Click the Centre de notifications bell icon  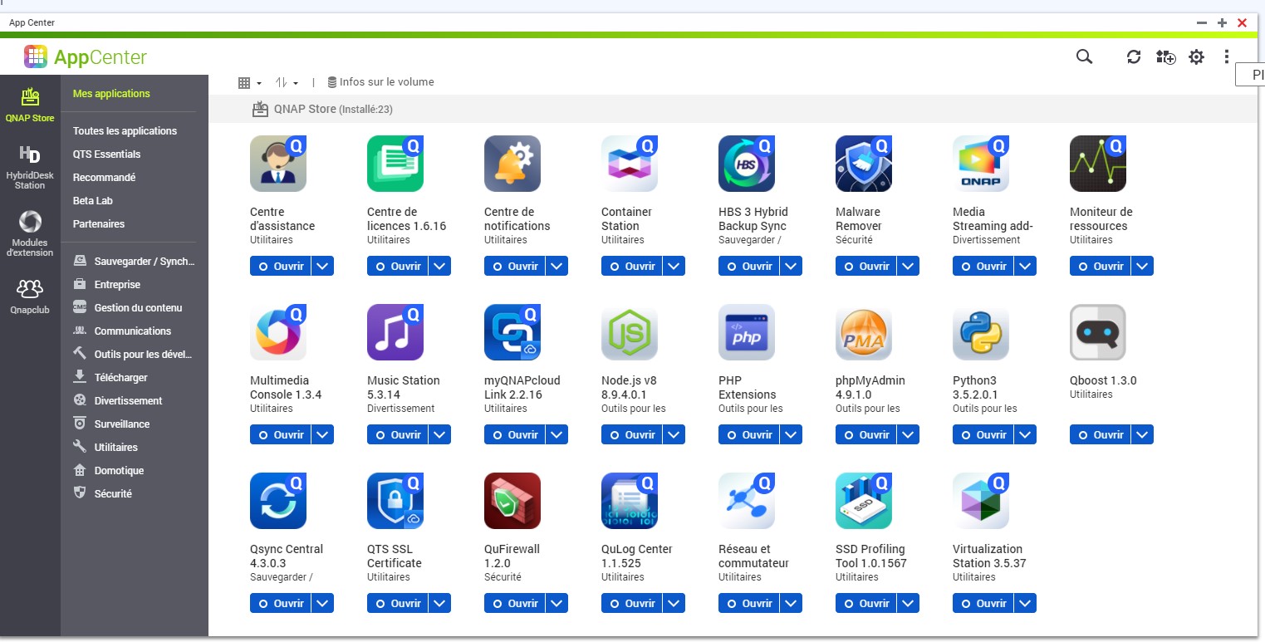512,164
